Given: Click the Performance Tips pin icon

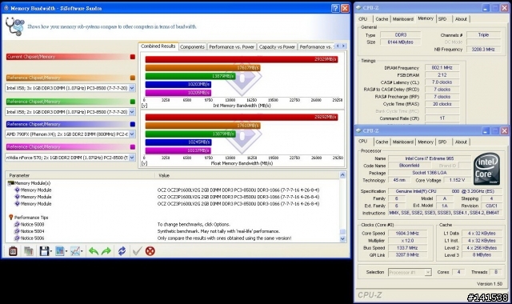Looking at the screenshot, I should coord(10,217).
